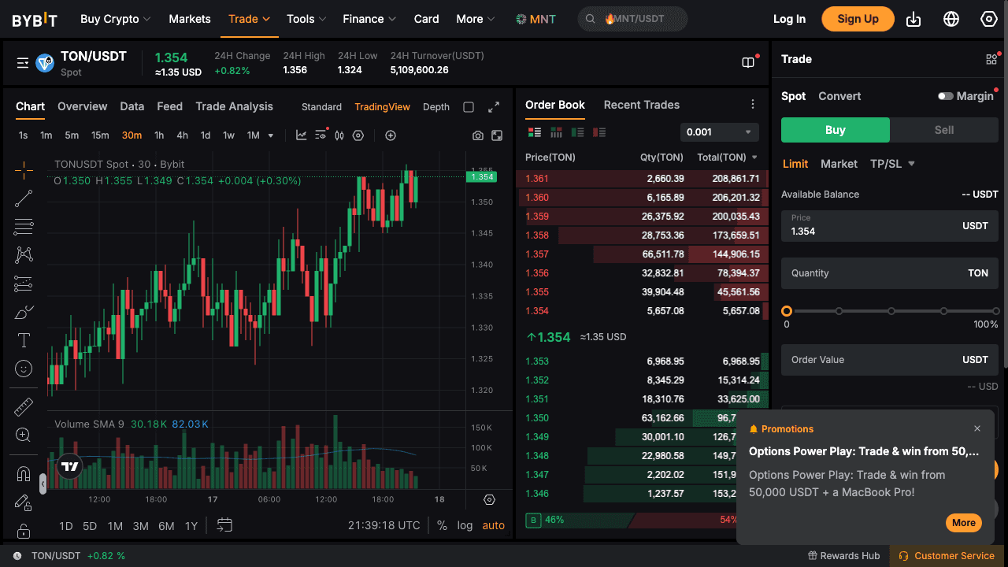Open the 0.001 price grouping dropdown

(720, 132)
